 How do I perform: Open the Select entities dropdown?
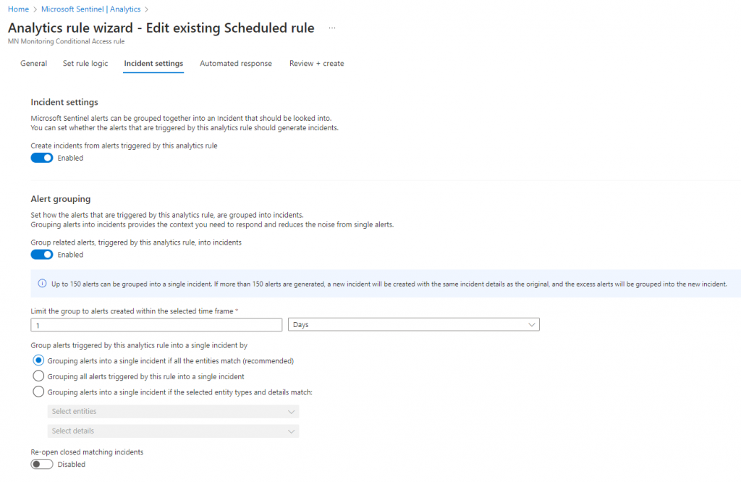click(x=173, y=412)
